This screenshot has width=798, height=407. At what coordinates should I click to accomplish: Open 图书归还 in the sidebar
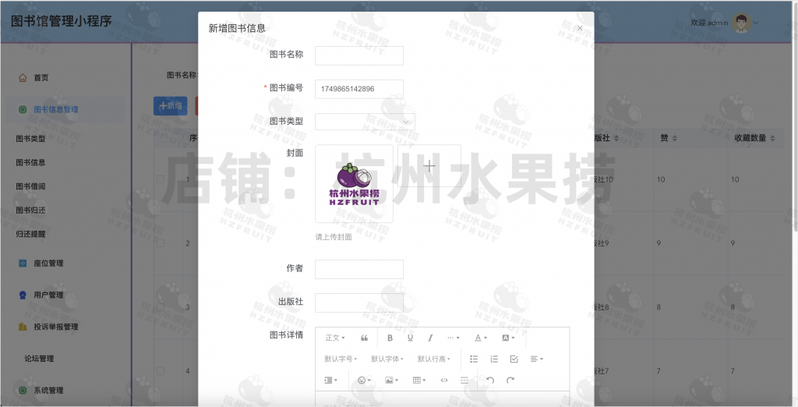point(30,210)
